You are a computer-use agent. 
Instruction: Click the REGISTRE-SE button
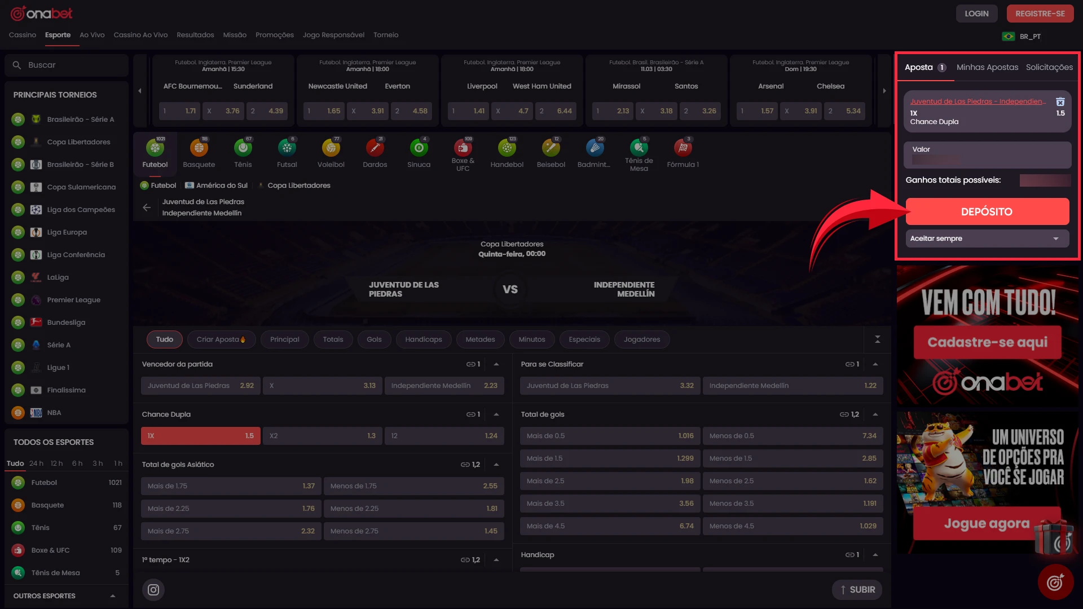1040,14
